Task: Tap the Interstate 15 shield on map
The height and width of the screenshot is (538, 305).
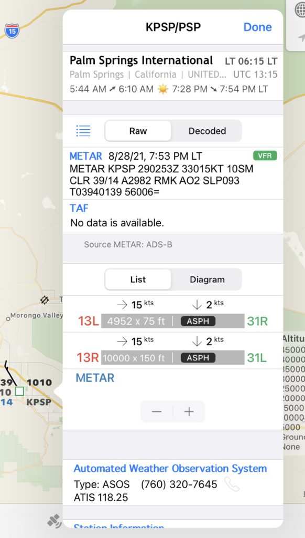Action: coord(12,31)
